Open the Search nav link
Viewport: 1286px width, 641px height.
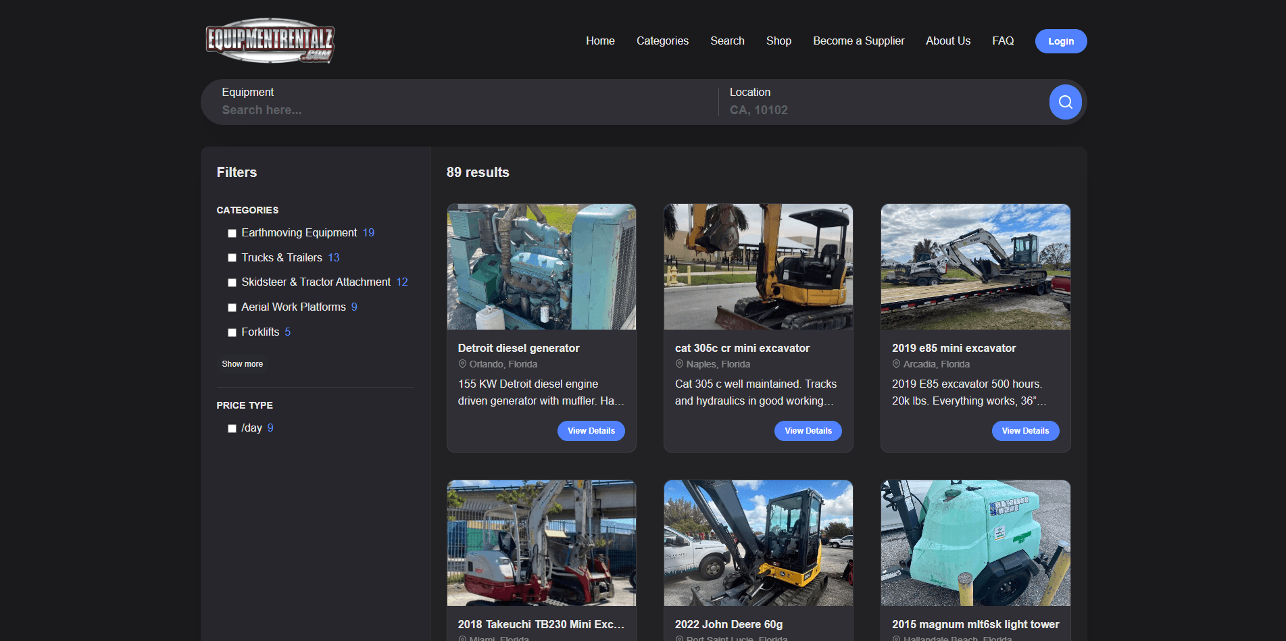(727, 41)
